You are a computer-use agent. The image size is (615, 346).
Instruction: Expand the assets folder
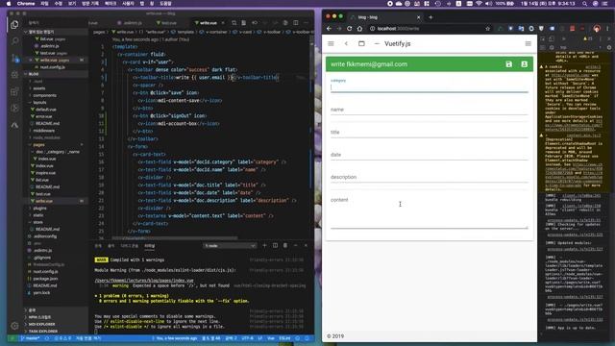38,88
